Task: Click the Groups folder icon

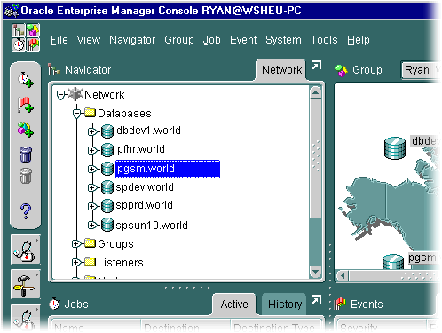Action: 90,243
